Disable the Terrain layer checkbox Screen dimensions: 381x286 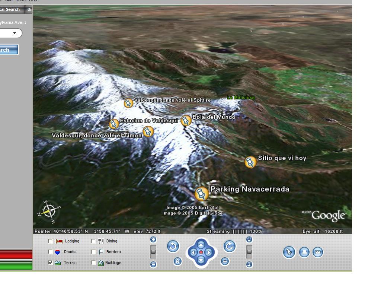[51, 263]
